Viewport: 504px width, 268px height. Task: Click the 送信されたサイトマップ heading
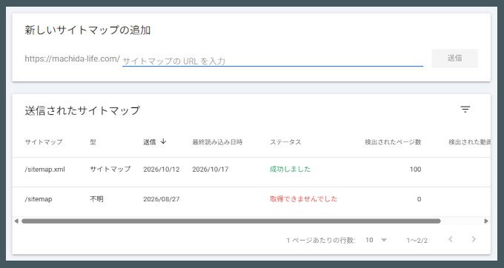[x=82, y=110]
